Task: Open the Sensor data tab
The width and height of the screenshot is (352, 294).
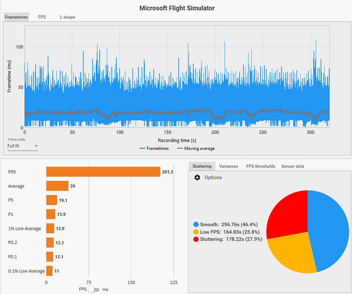Action: pos(293,166)
